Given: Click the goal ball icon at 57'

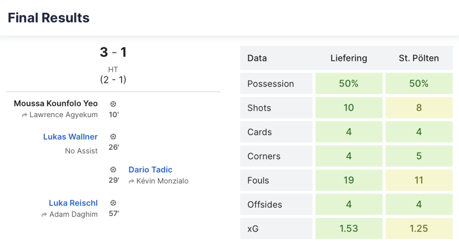Looking at the screenshot, I should point(113,203).
